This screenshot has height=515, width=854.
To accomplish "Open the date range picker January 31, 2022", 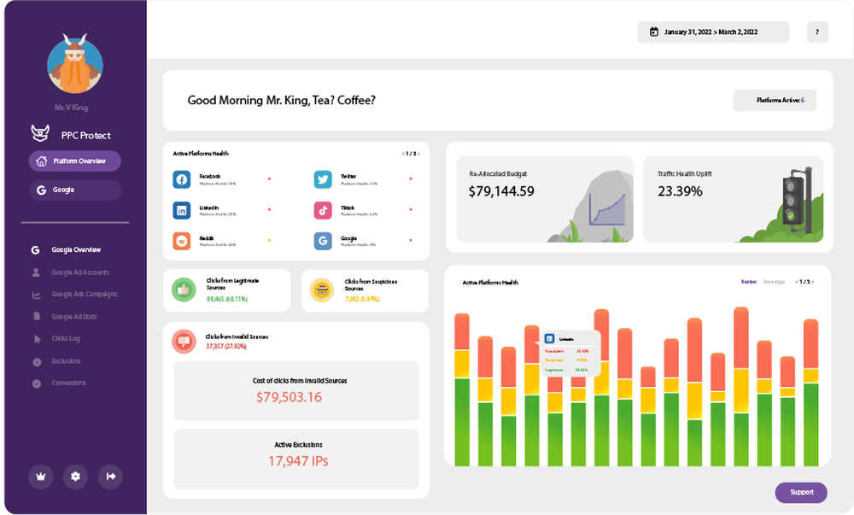I will [713, 32].
